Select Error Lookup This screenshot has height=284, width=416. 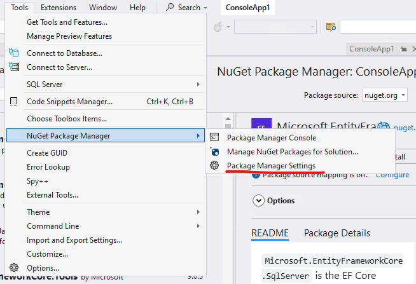coord(48,167)
